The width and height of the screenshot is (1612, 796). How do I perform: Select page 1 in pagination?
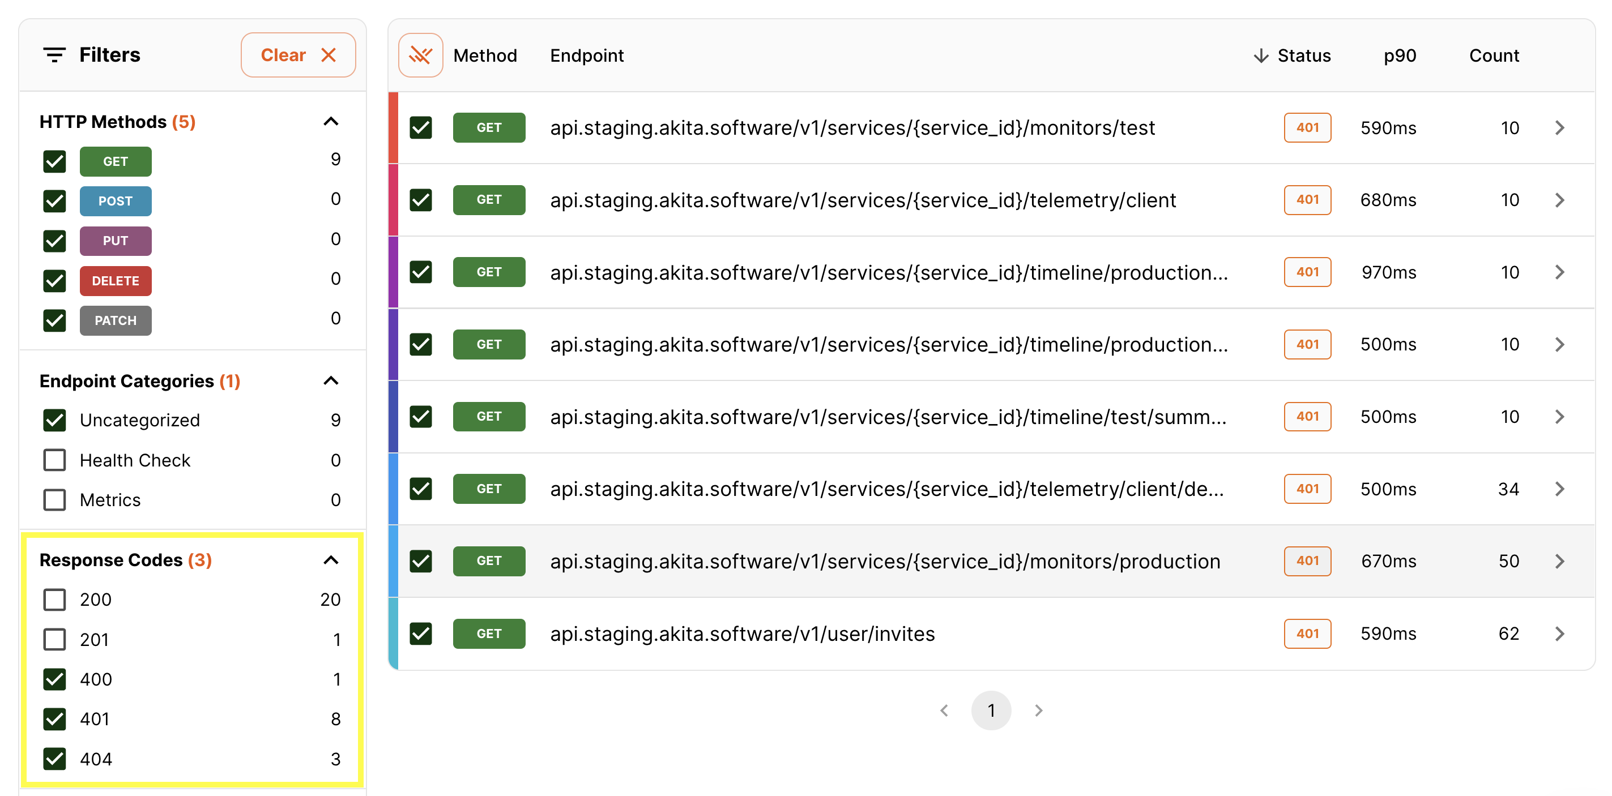tap(991, 711)
